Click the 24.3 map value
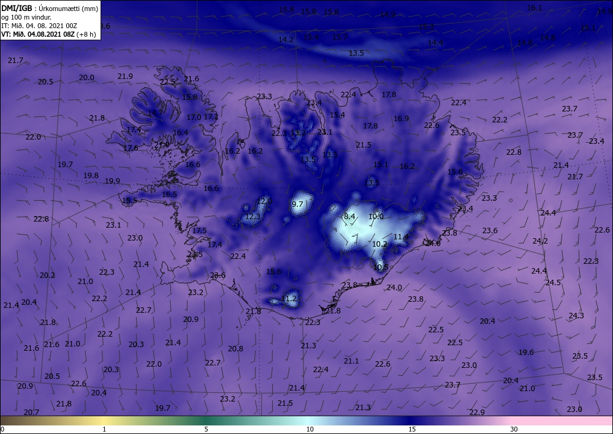 click(x=576, y=315)
